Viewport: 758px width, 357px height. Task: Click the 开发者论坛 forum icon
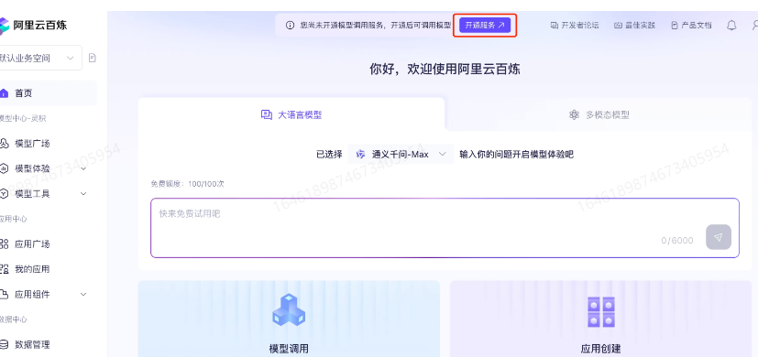click(555, 25)
